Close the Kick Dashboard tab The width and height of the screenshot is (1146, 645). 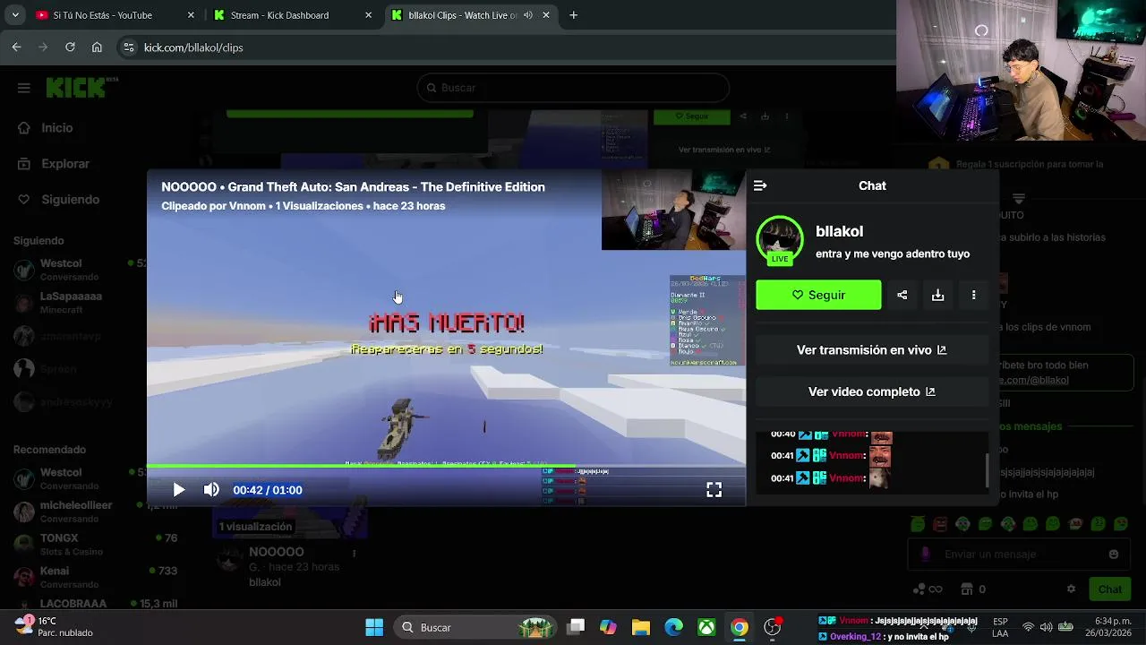pyautogui.click(x=369, y=15)
